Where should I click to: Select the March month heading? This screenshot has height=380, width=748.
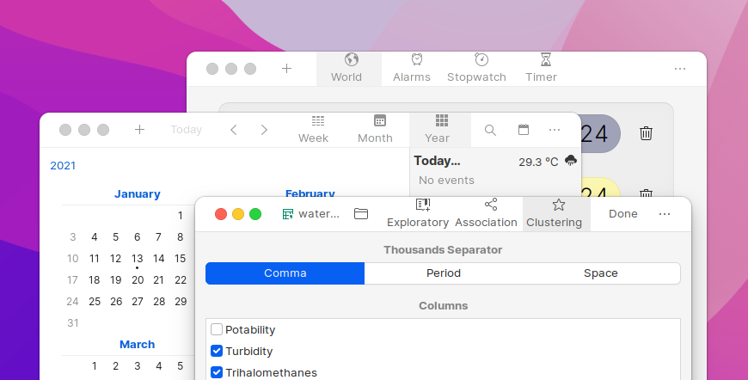click(137, 344)
